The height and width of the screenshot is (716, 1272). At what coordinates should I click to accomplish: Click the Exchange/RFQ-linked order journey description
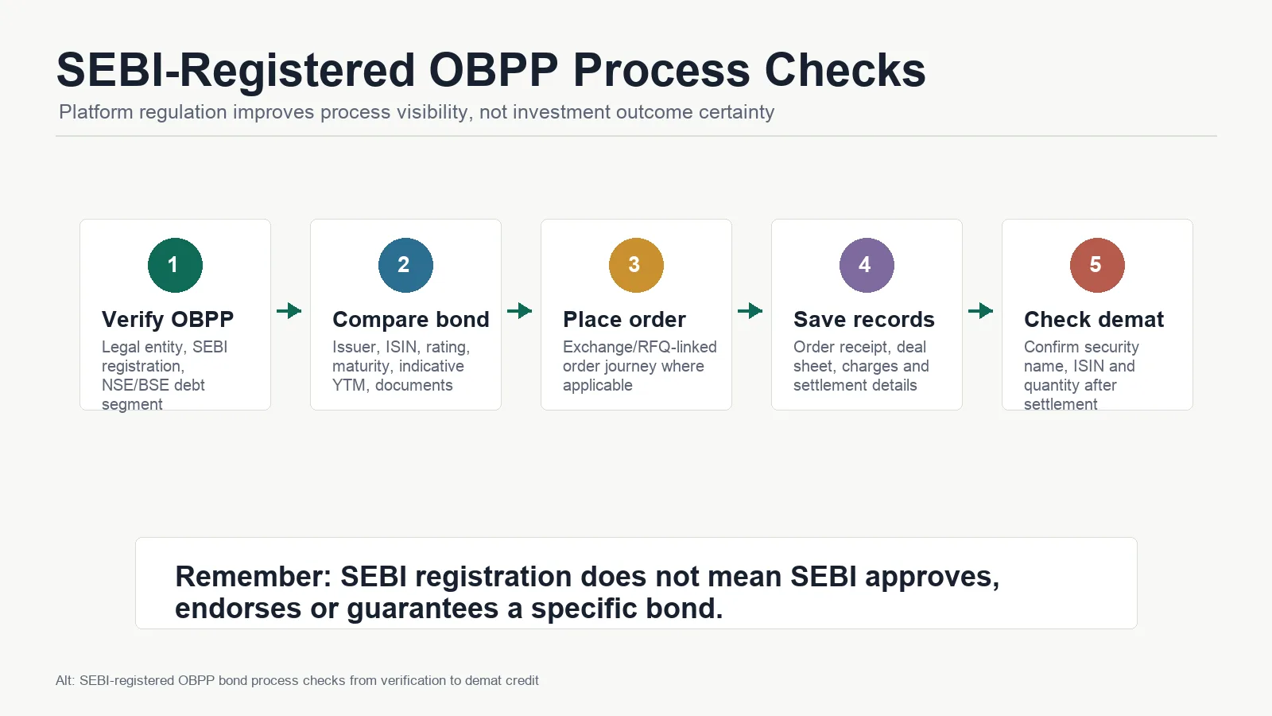point(640,366)
